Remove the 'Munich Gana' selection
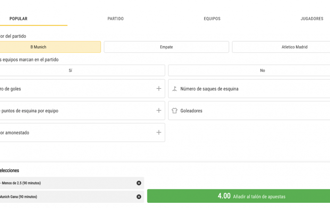The image size is (330, 208). tap(139, 197)
